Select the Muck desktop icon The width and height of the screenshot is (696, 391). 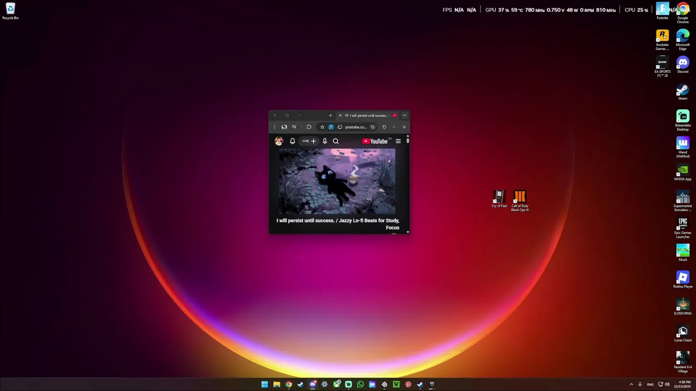(x=682, y=253)
